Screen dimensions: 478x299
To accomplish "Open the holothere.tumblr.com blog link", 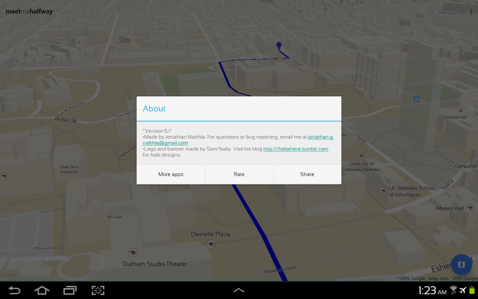I will [295, 149].
